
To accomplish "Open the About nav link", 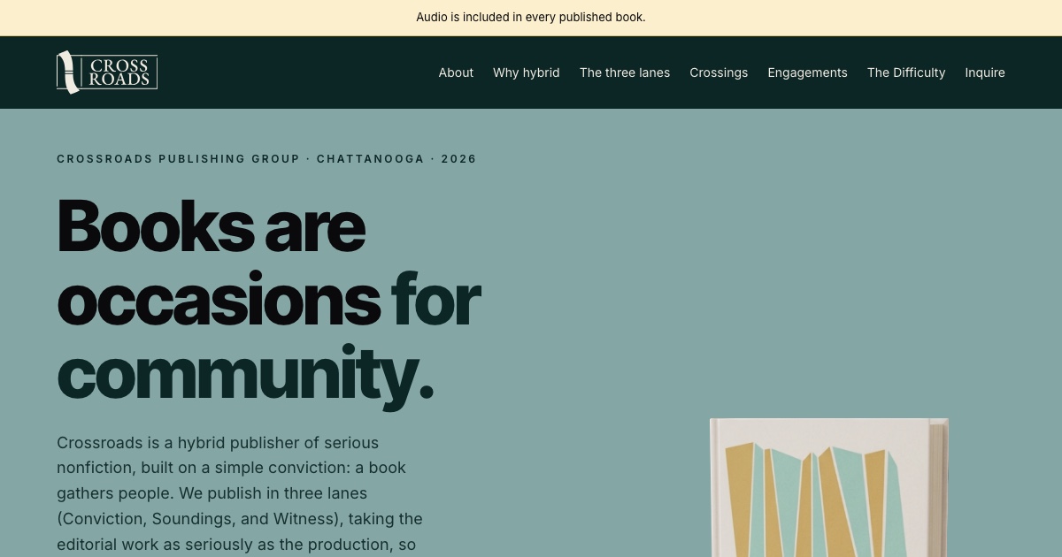I will (x=456, y=72).
